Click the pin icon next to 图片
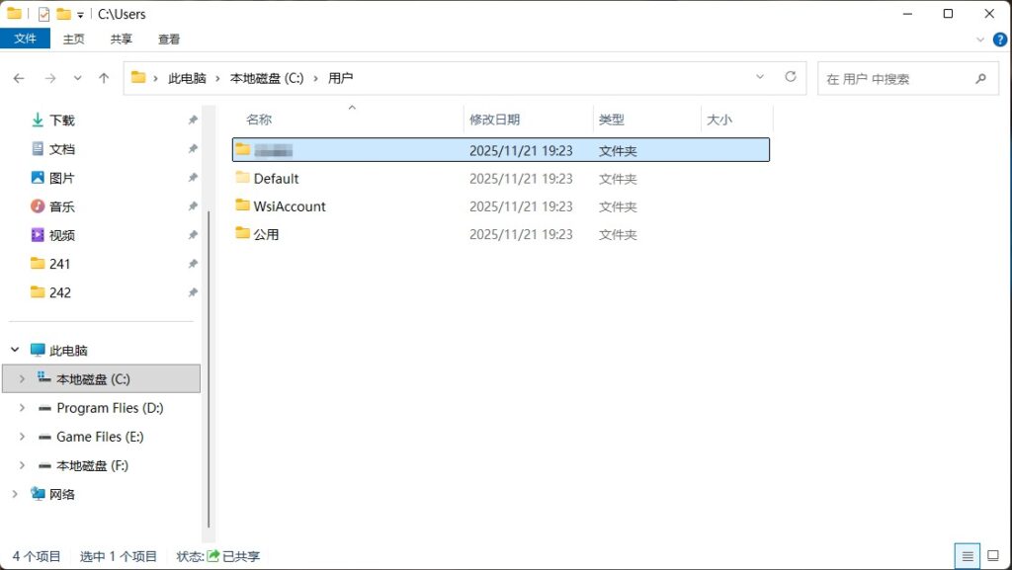This screenshot has width=1012, height=570. [193, 177]
